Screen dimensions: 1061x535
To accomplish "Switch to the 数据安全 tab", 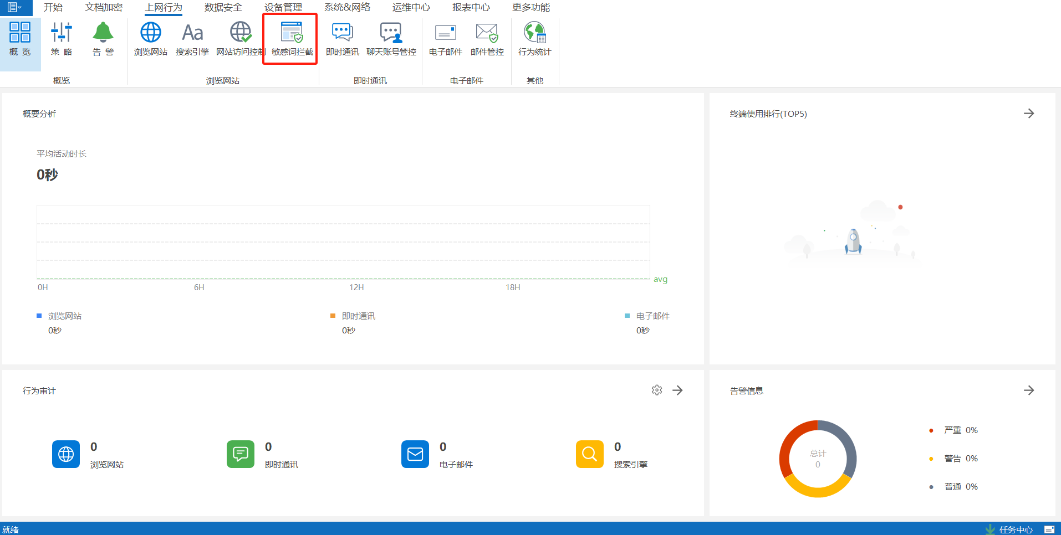I will coord(223,7).
